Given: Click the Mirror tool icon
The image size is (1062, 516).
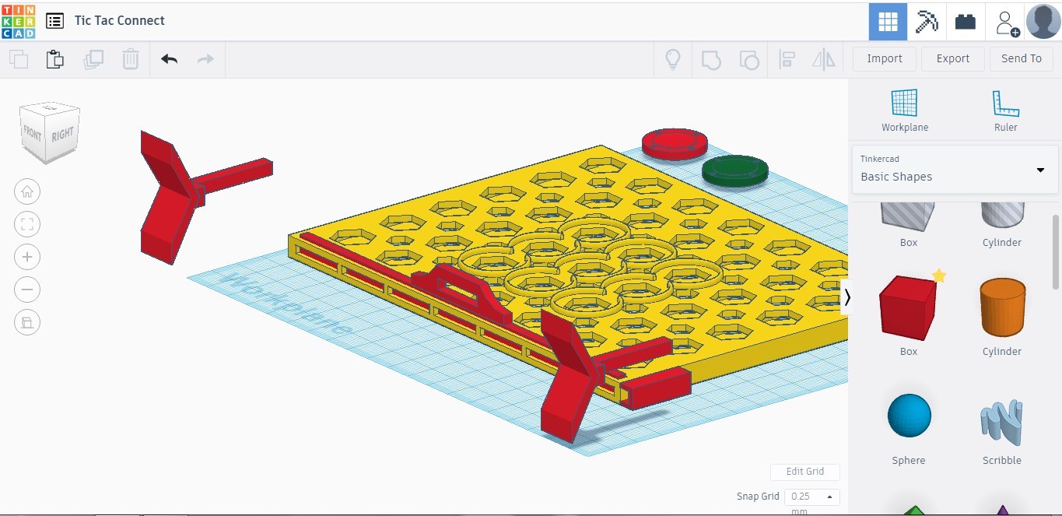Looking at the screenshot, I should (823, 59).
